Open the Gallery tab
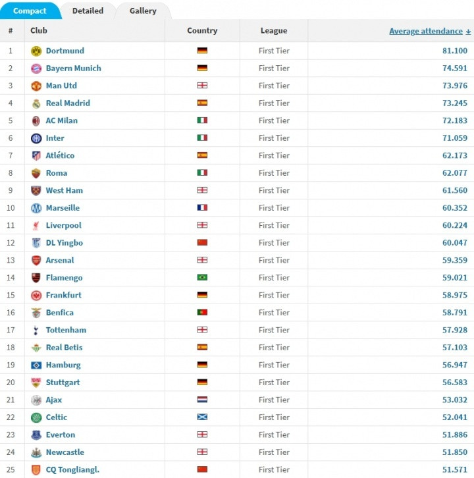Screen dimensions: 474x478 [x=143, y=11]
